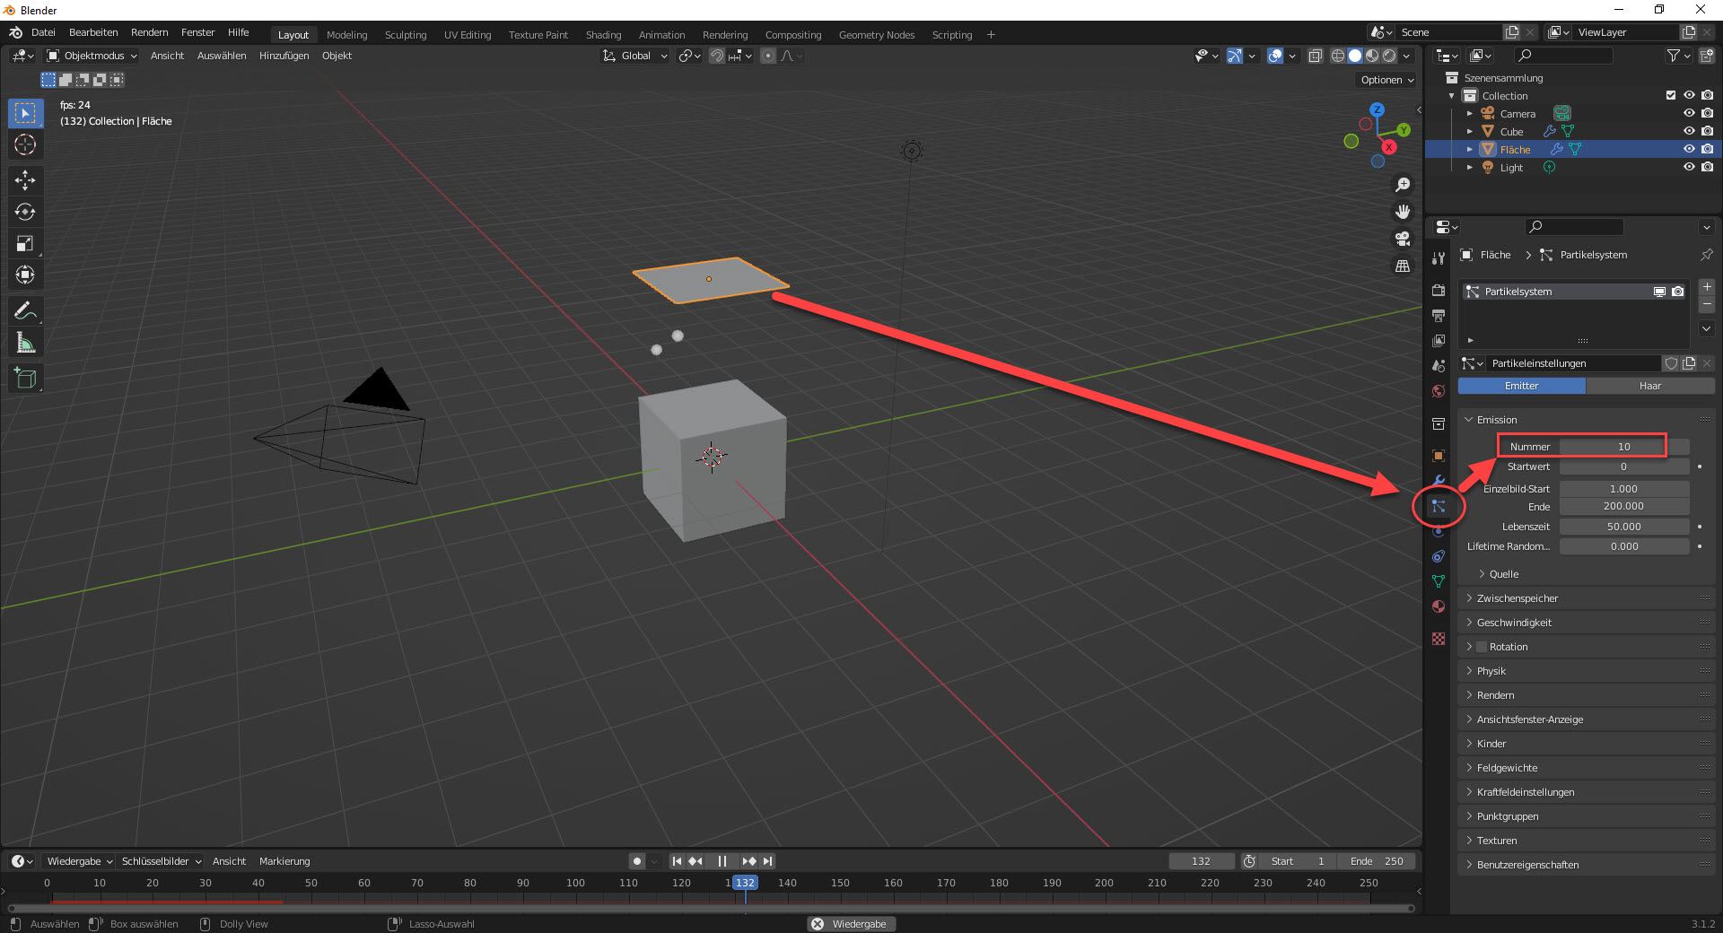Viewport: 1723px width, 933px height.
Task: Open the Wiedergabe timeline menu
Action: (79, 861)
